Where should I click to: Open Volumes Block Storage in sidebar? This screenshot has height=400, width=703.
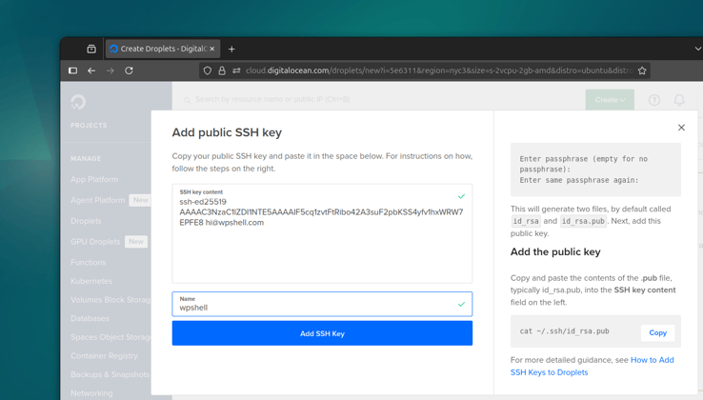[x=110, y=300]
